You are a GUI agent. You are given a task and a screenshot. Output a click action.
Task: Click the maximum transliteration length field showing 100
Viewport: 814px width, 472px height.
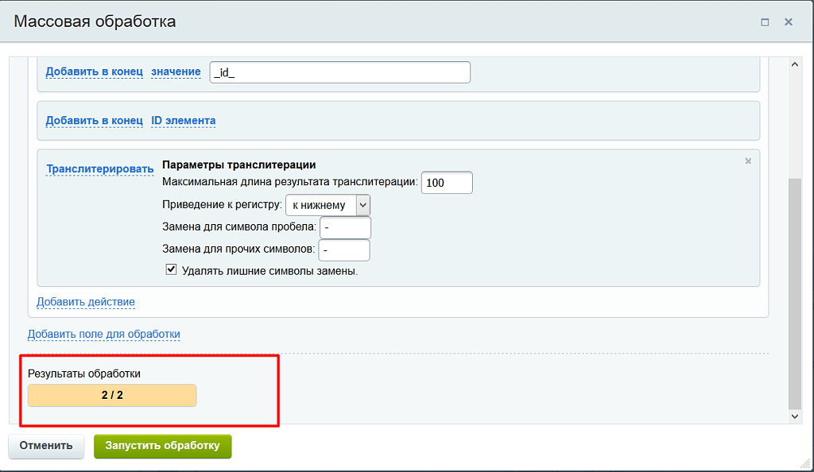446,182
